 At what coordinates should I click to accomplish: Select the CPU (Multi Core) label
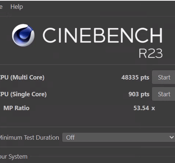tap(22, 77)
